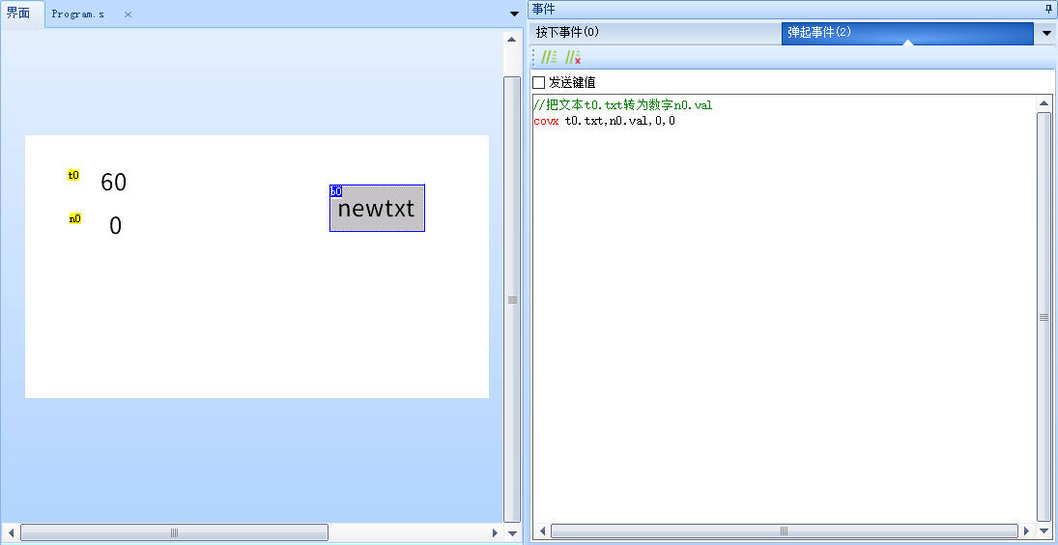Select the yellow t0 component label
The width and height of the screenshot is (1058, 545).
coord(73,176)
